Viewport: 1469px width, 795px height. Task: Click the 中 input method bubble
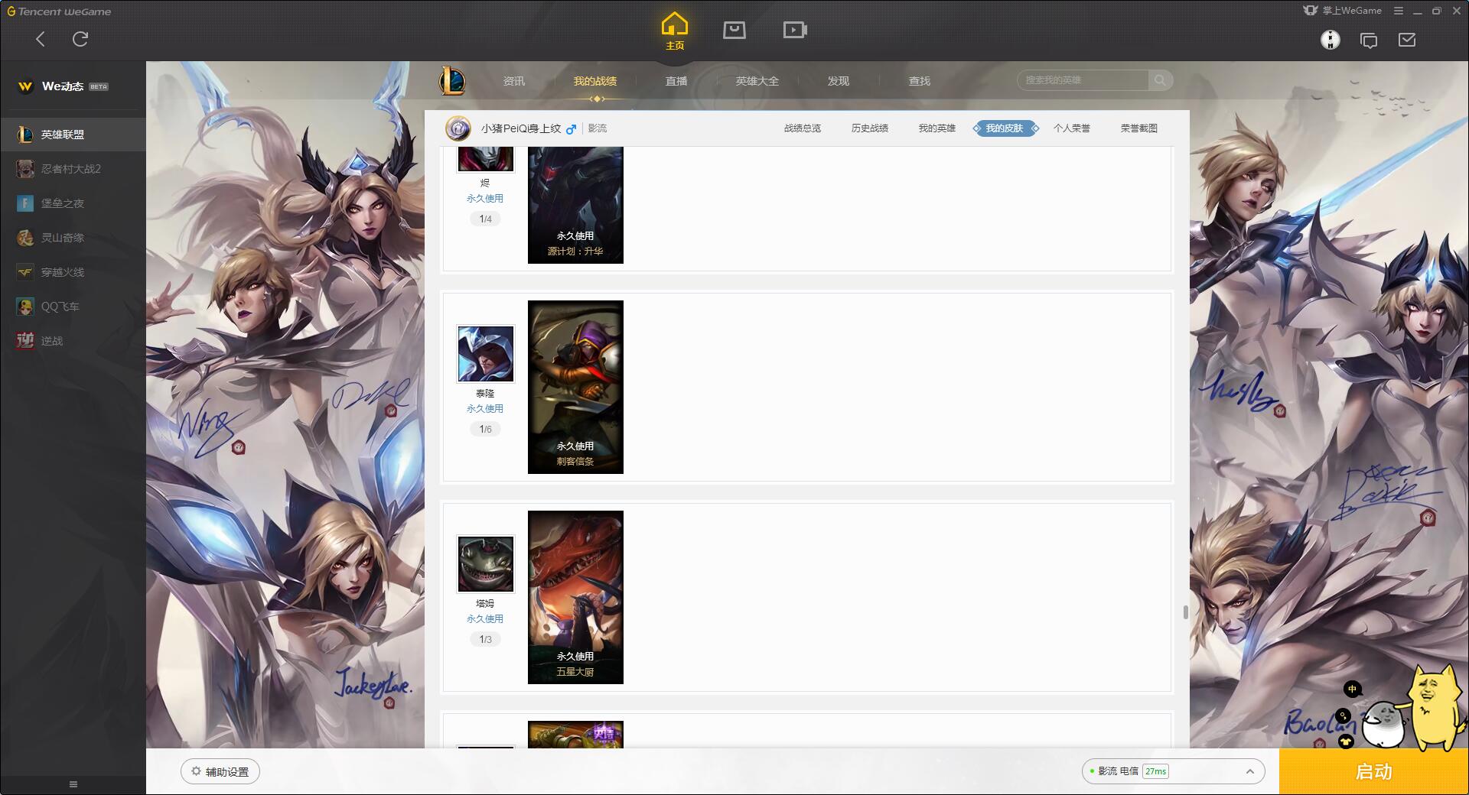(x=1352, y=690)
